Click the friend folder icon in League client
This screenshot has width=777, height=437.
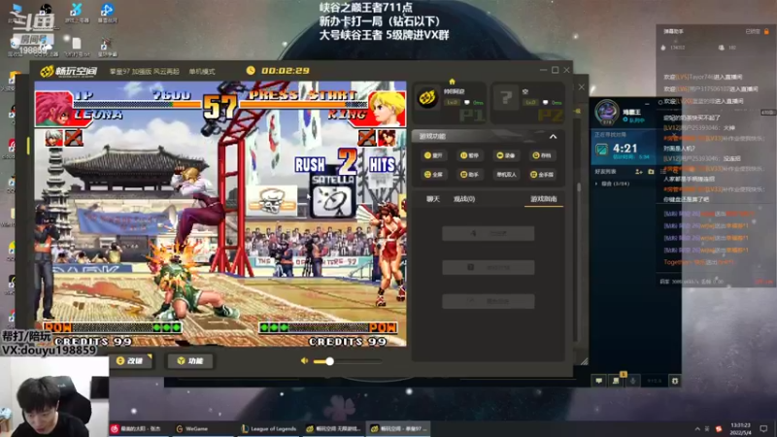651,172
